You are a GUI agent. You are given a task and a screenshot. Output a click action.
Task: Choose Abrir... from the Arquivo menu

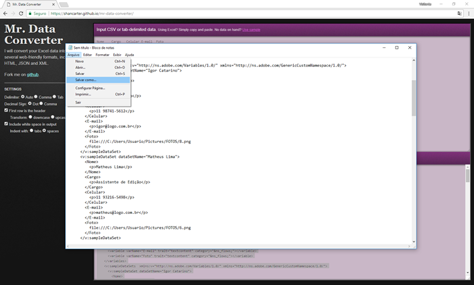(x=99, y=68)
